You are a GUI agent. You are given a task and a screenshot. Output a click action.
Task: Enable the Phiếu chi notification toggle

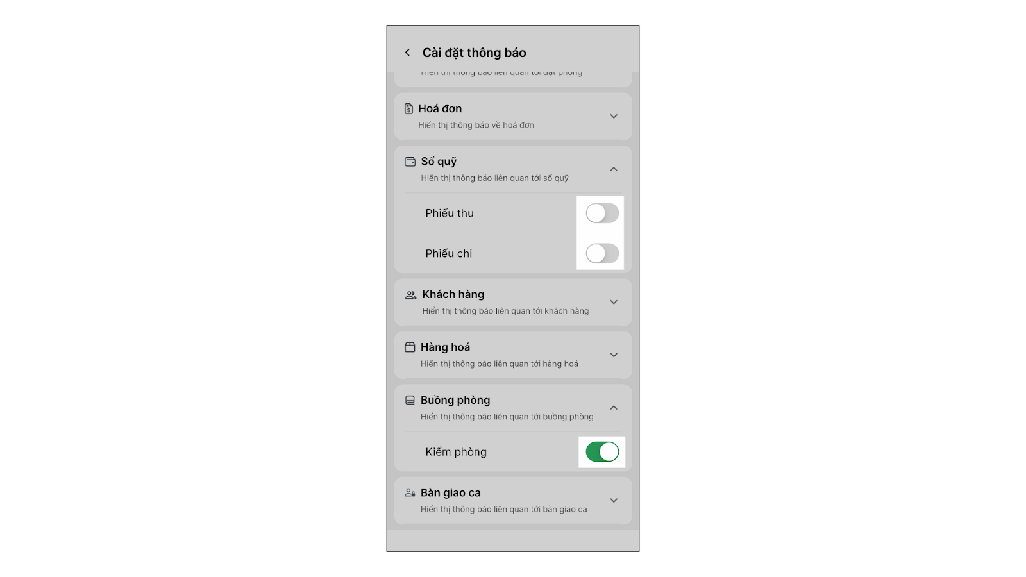tap(602, 253)
